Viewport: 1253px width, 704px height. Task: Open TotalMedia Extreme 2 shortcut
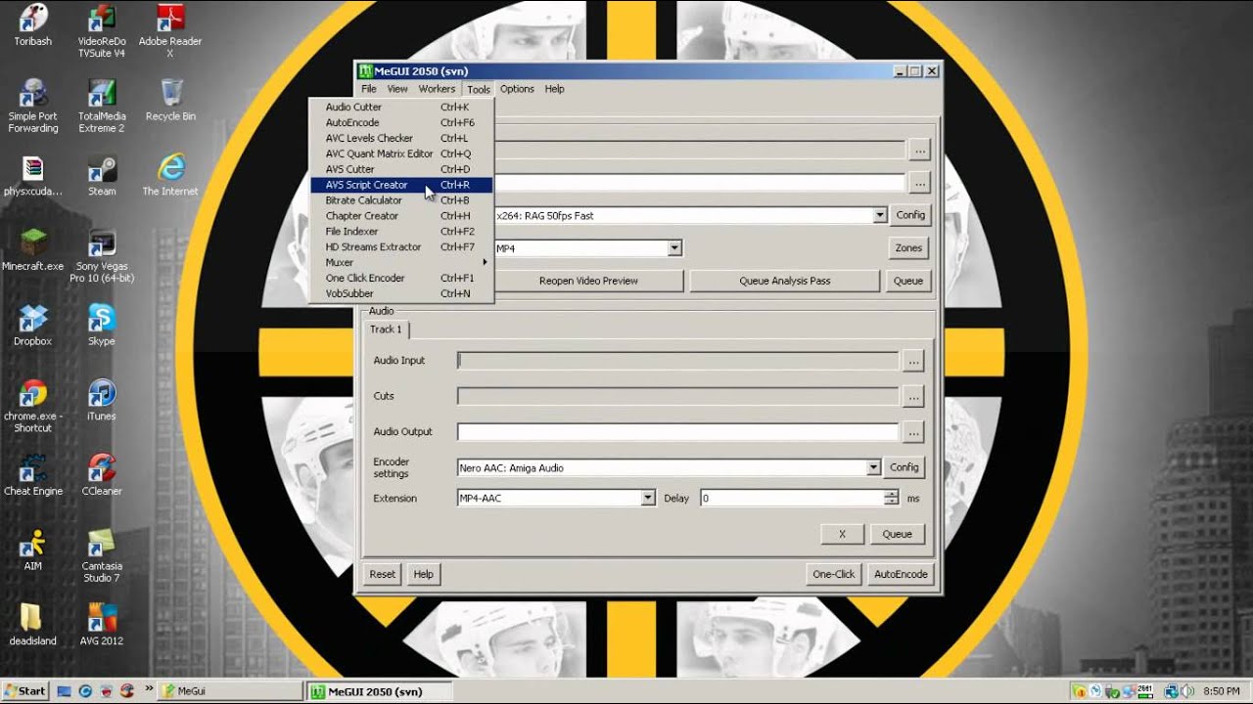pos(102,106)
